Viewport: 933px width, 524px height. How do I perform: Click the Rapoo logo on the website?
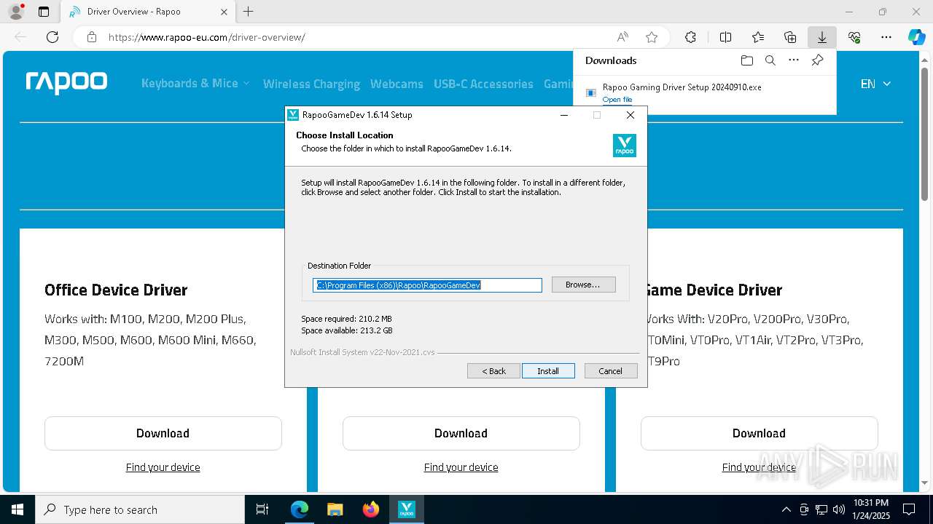tap(66, 83)
